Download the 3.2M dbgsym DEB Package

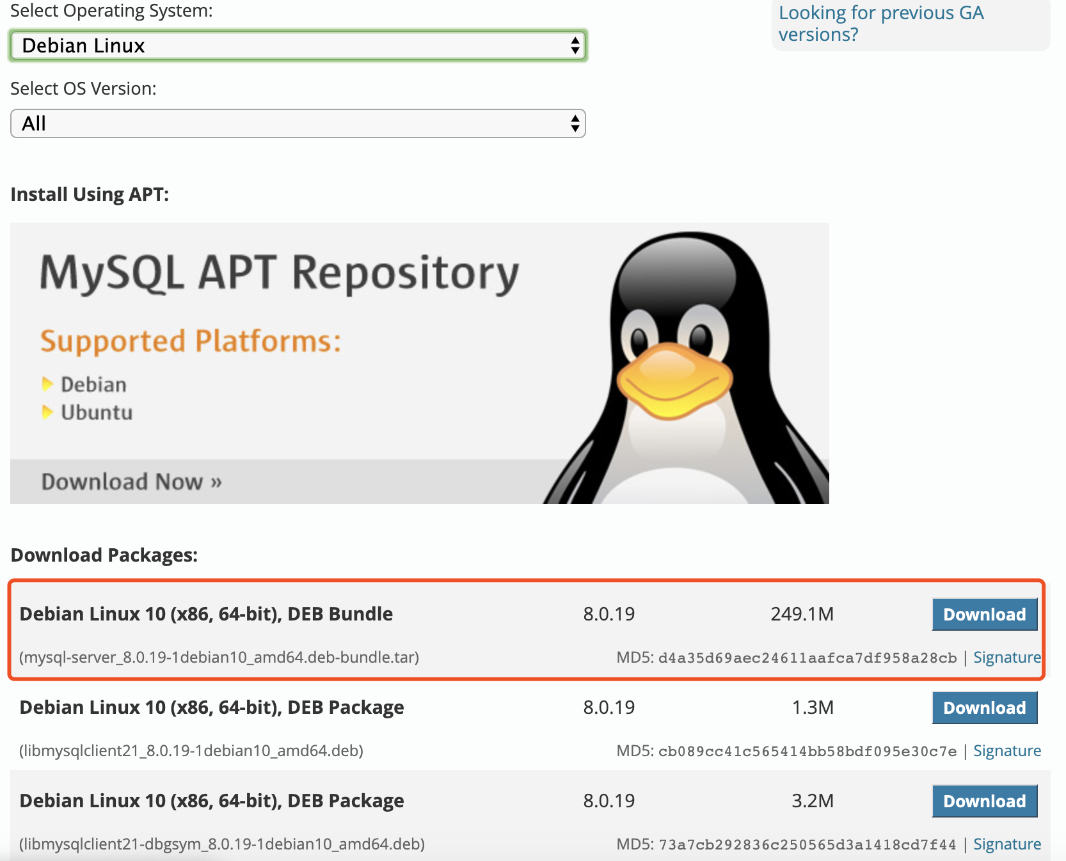tap(984, 801)
